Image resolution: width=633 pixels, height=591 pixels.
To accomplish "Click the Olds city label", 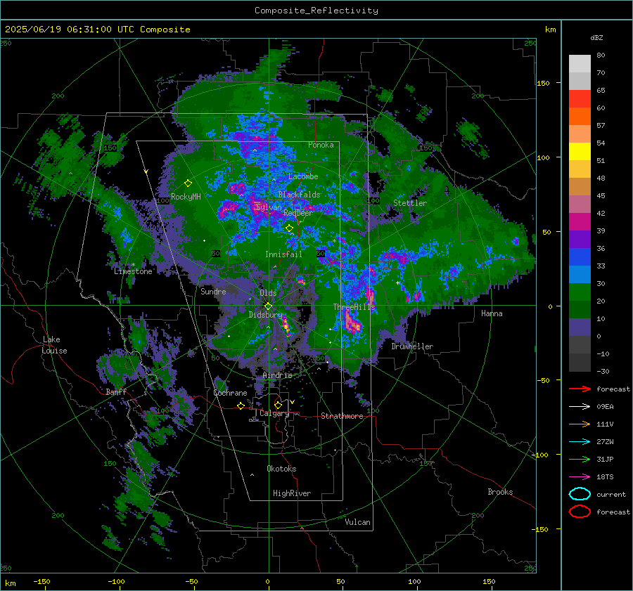I will (268, 292).
